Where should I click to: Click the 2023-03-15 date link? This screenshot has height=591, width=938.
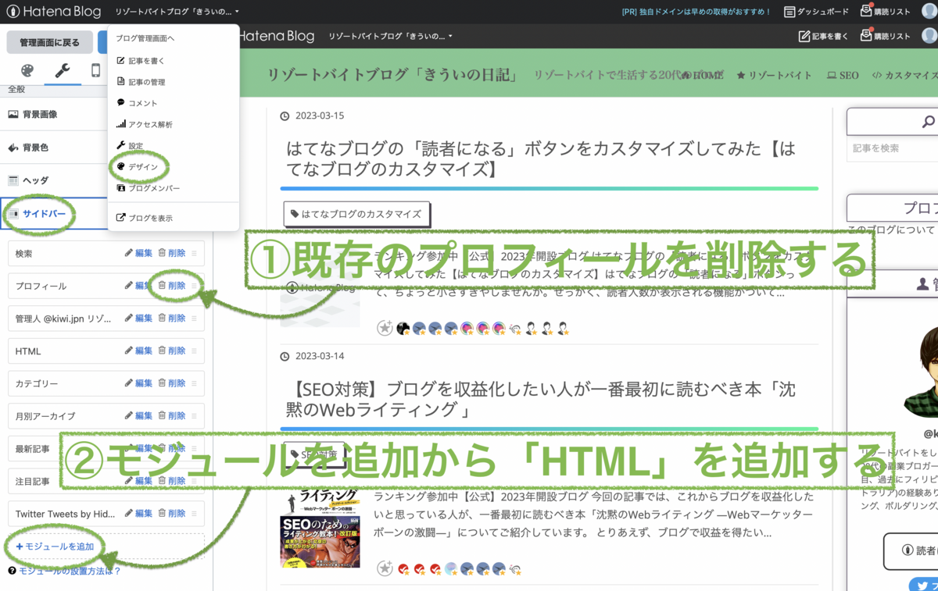[x=319, y=116]
